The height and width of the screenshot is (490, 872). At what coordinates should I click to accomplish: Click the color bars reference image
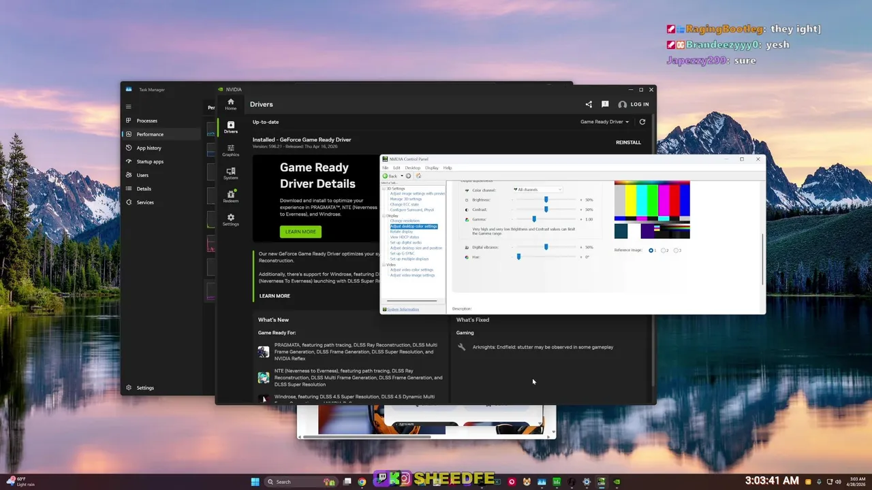pos(652,210)
